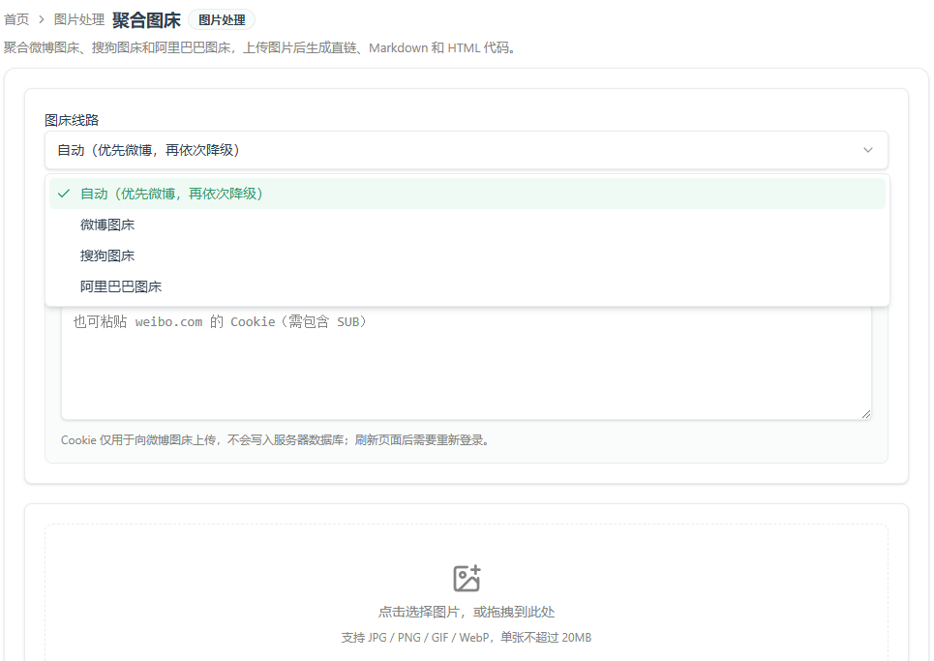934x661 pixels.
Task: Focus the weibo.com Cookie textarea
Action: 467,363
